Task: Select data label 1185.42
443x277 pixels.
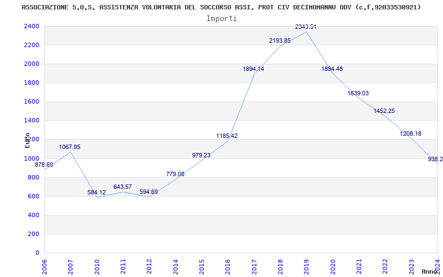Action: [227, 136]
